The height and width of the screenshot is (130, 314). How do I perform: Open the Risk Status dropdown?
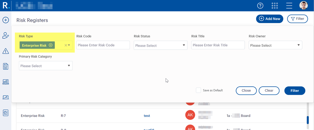pos(161,46)
